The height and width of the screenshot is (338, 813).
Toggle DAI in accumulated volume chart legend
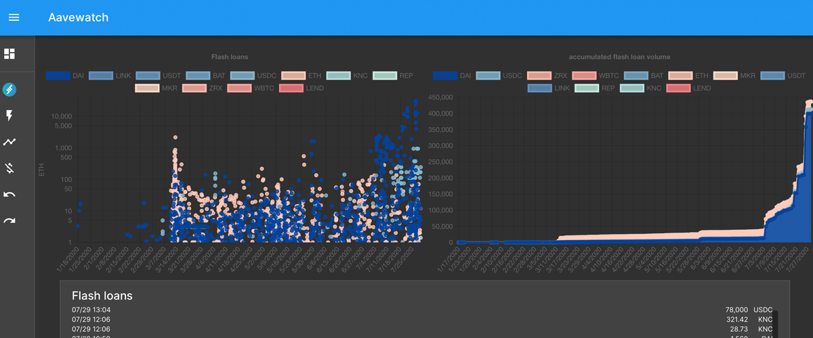(x=452, y=76)
